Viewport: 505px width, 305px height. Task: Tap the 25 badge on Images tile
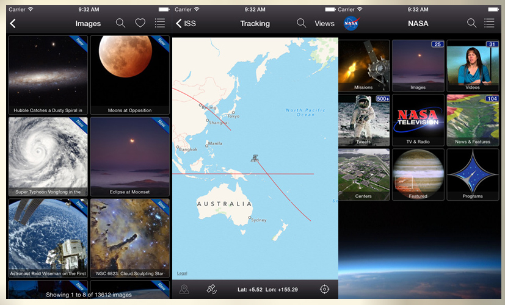(437, 45)
